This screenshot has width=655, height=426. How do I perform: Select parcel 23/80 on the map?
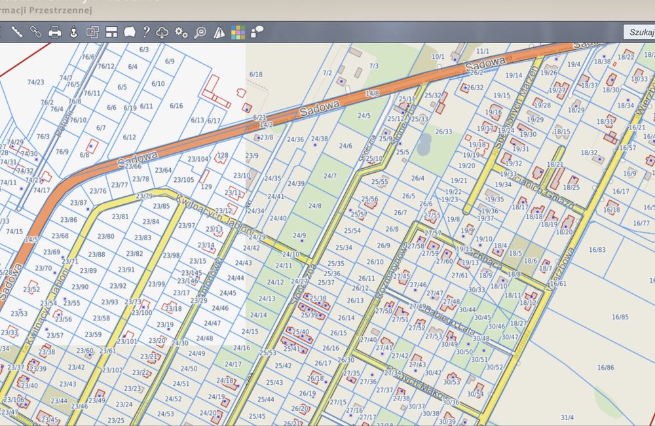point(105,236)
